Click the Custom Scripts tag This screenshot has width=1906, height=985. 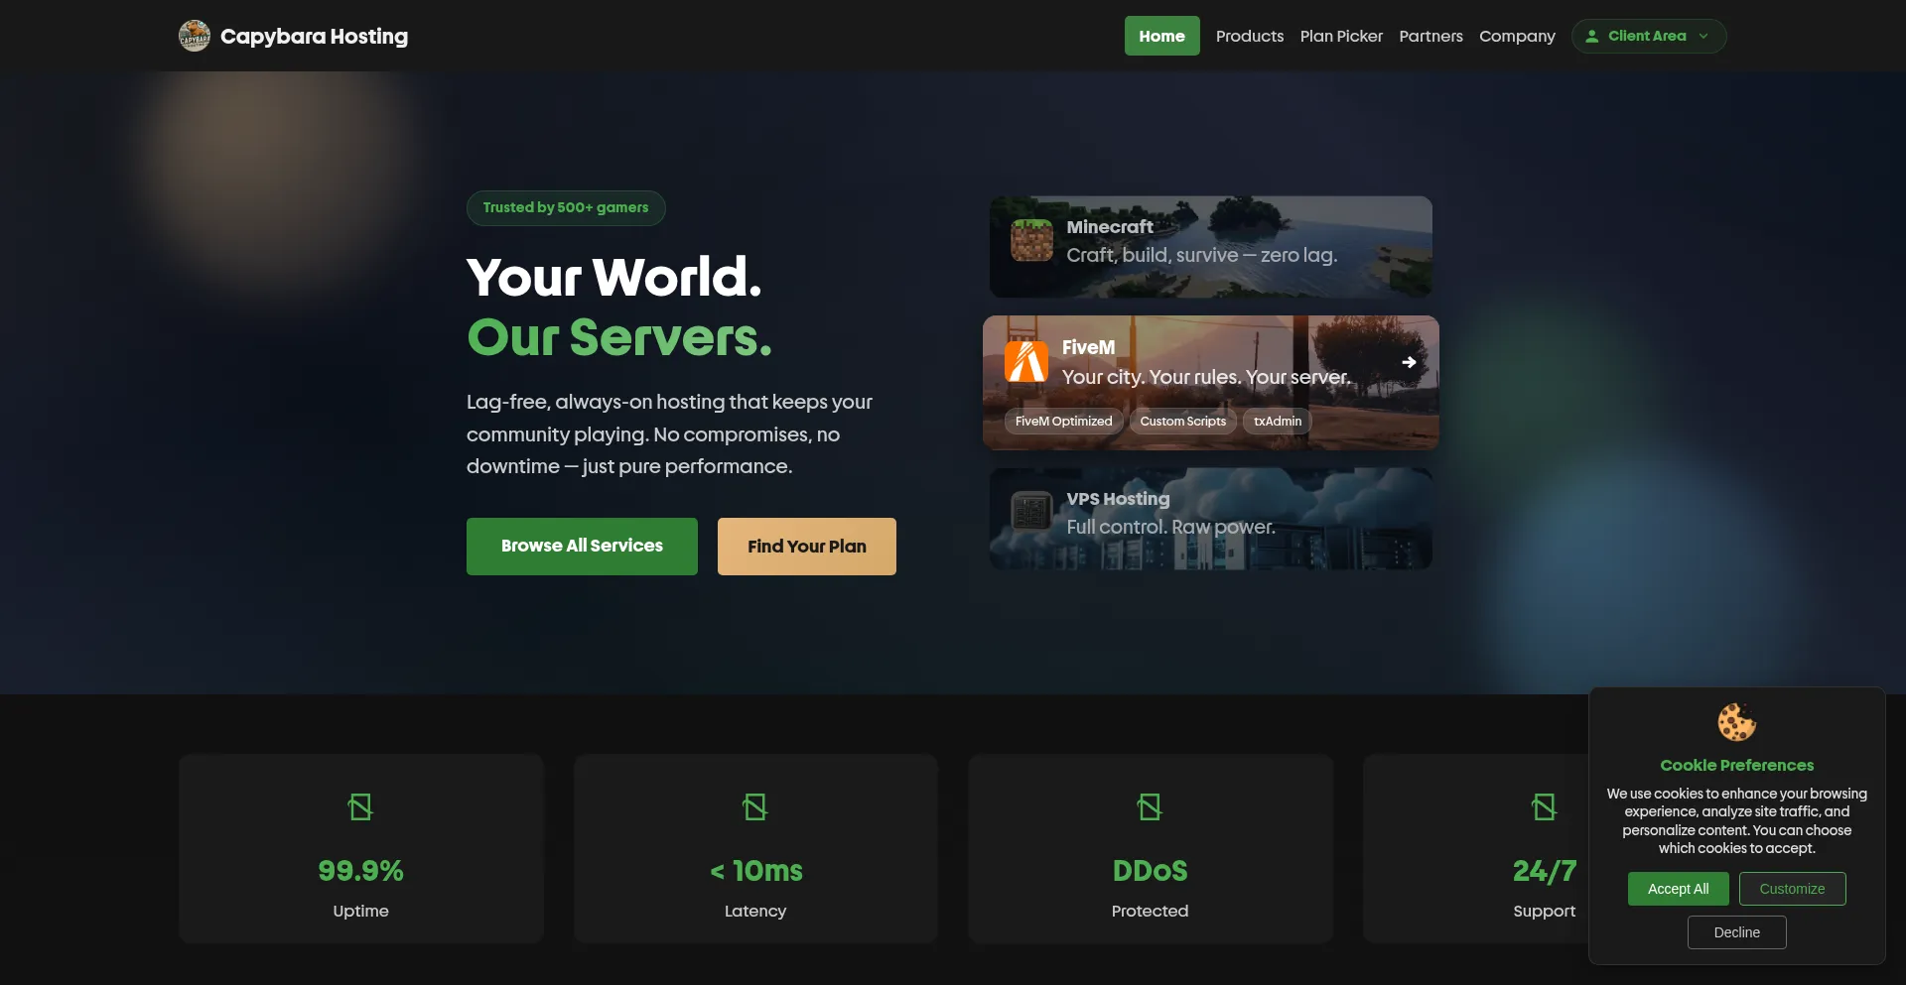(1183, 422)
